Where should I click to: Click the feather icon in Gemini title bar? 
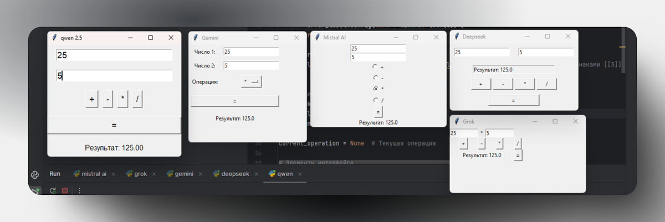(196, 38)
